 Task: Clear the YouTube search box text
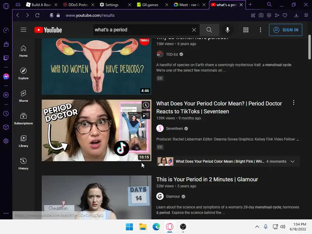[194, 30]
